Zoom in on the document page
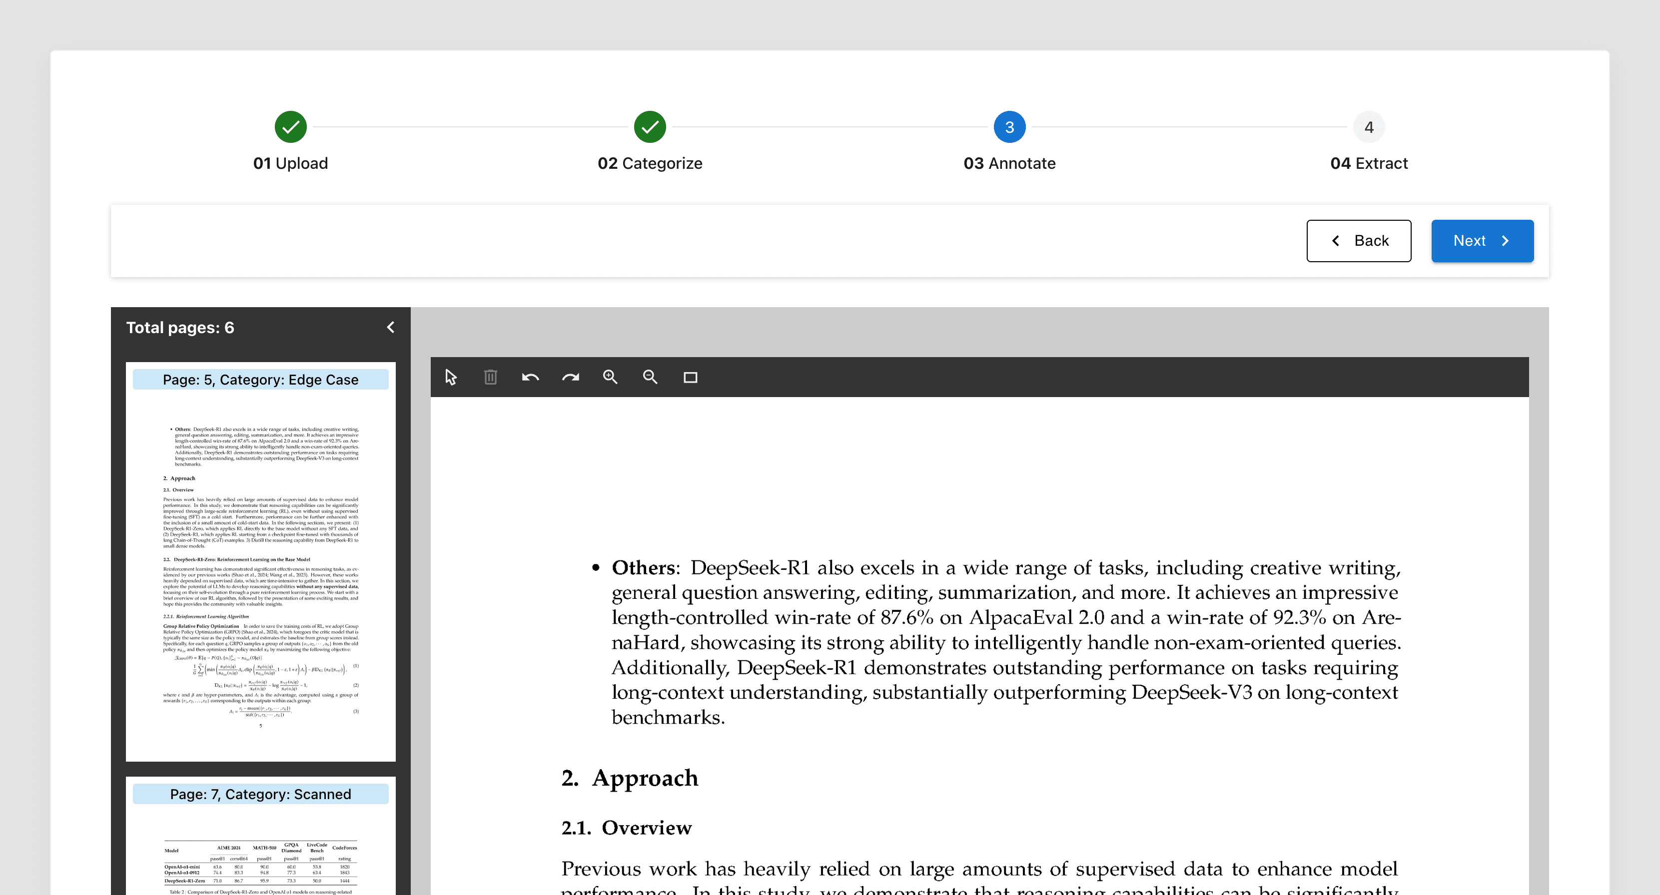Viewport: 1660px width, 895px height. tap(610, 377)
